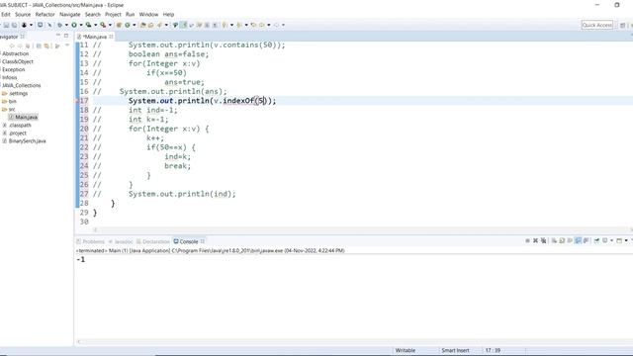Click the Back navigation arrow in toolbar
The image size is (633, 356).
coord(261,25)
